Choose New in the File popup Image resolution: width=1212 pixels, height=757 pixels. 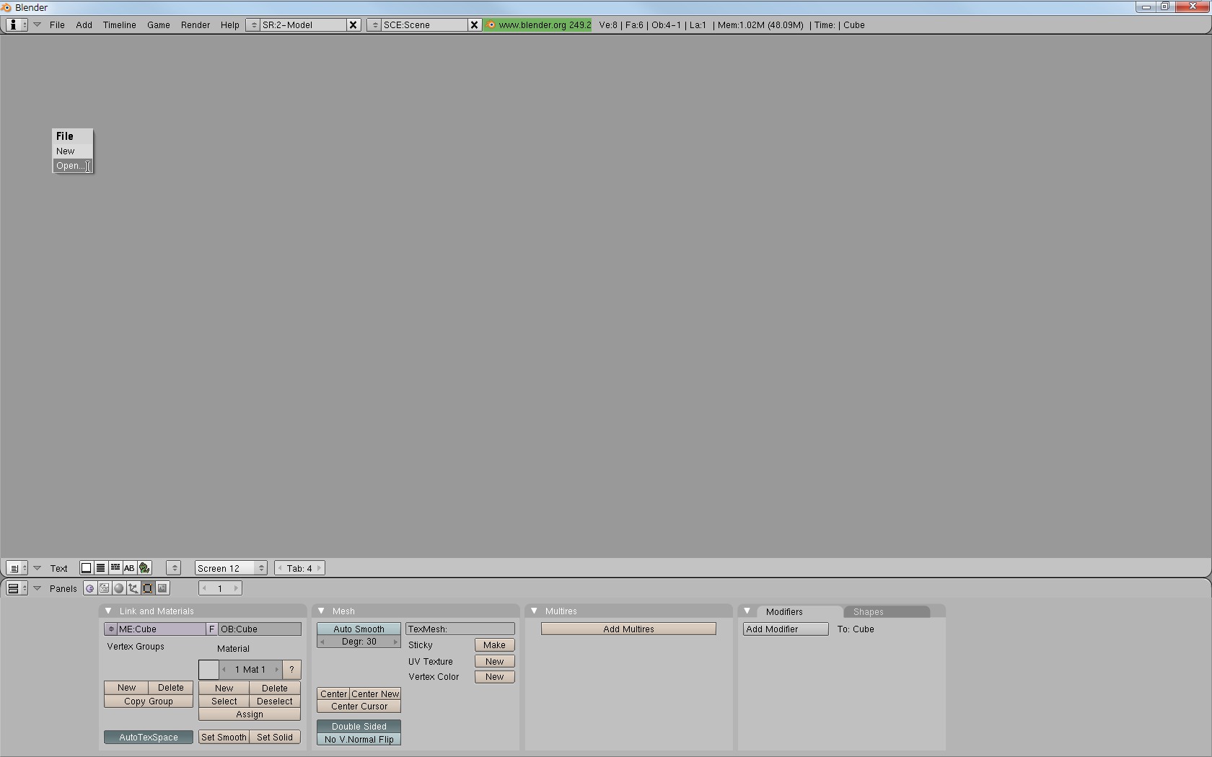point(73,151)
